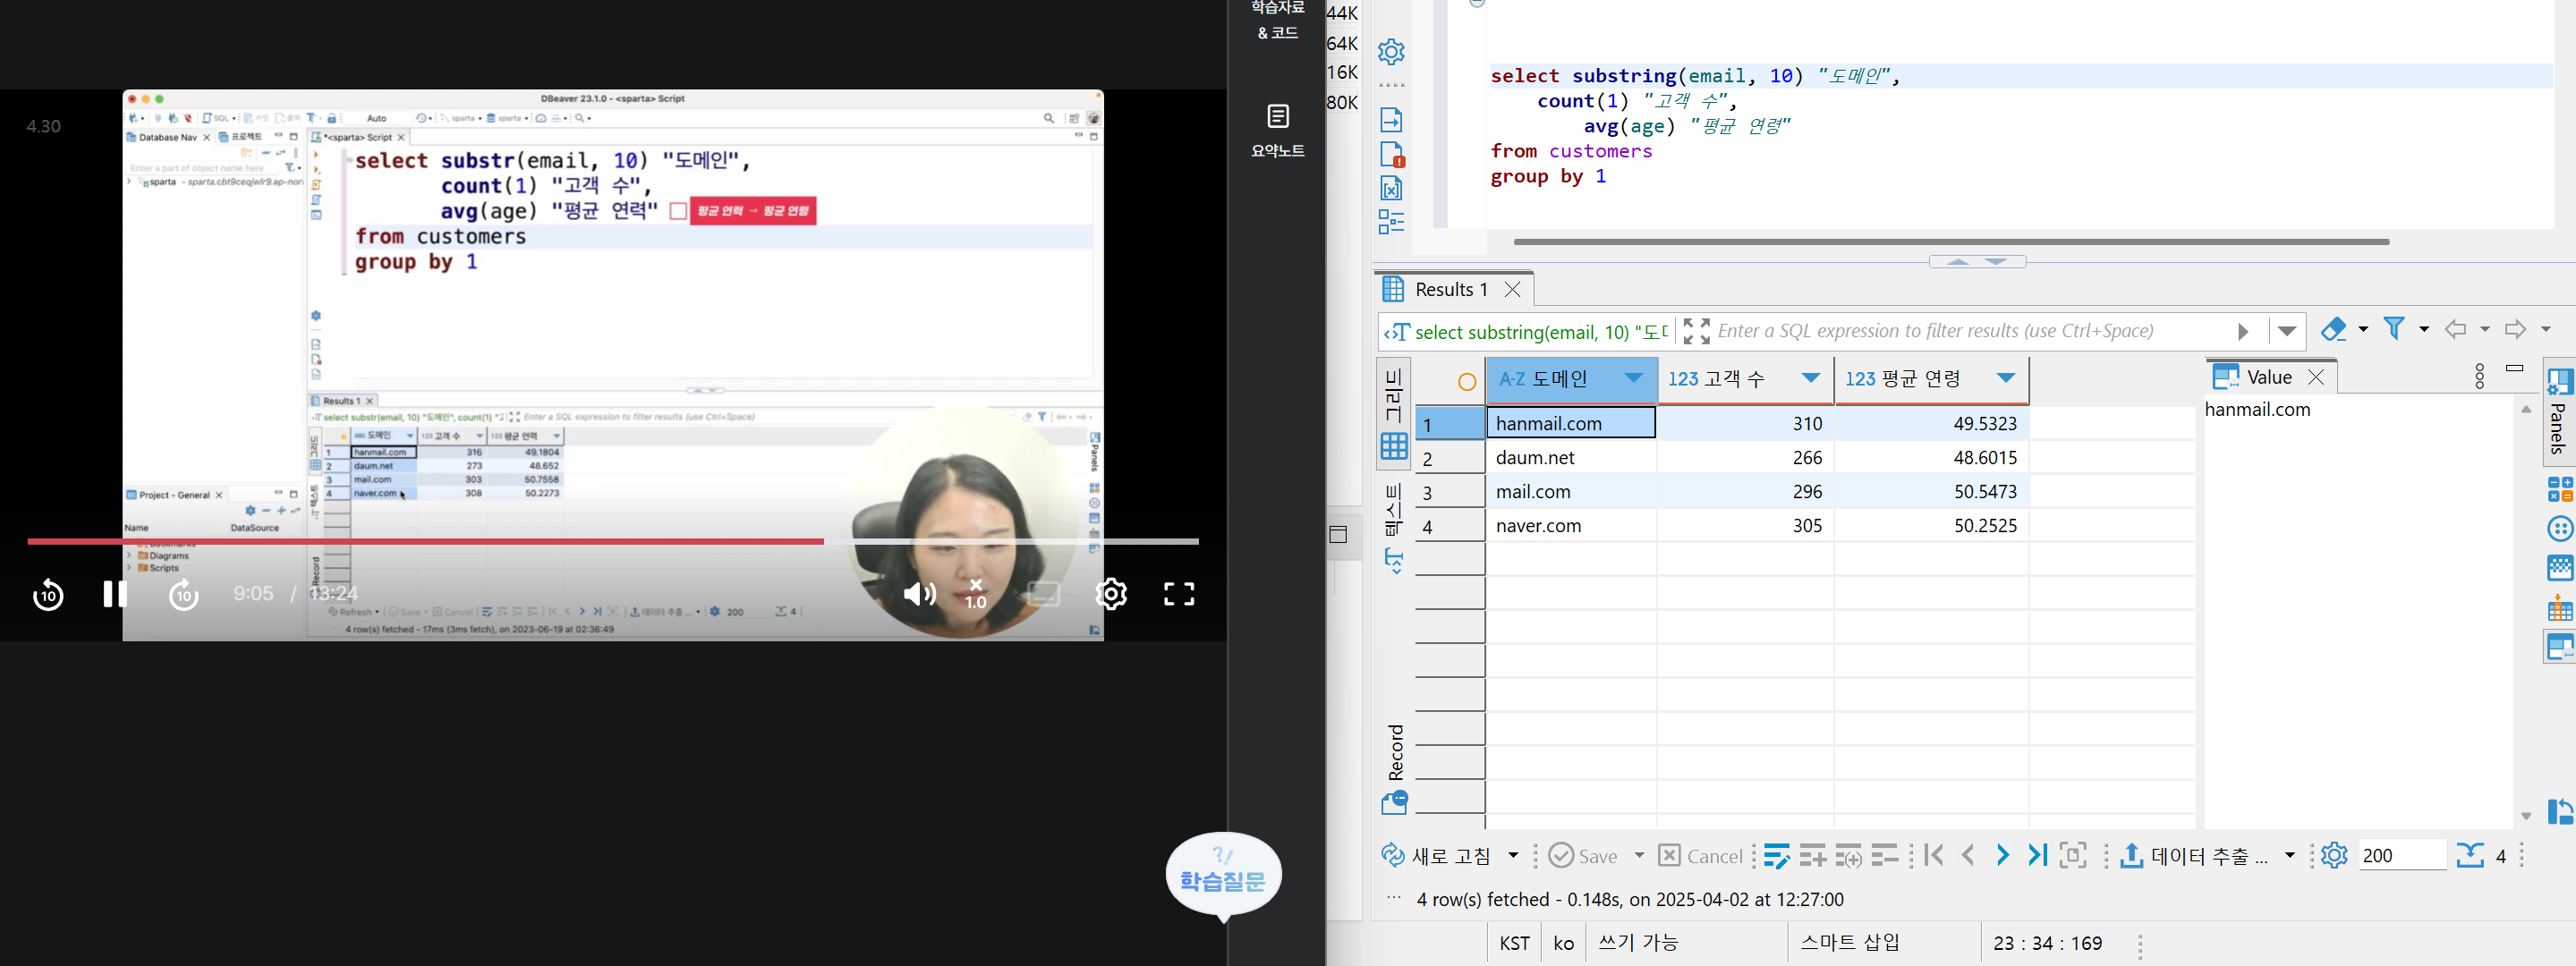Pause the lecture video
2576x966 pixels.
click(x=115, y=594)
